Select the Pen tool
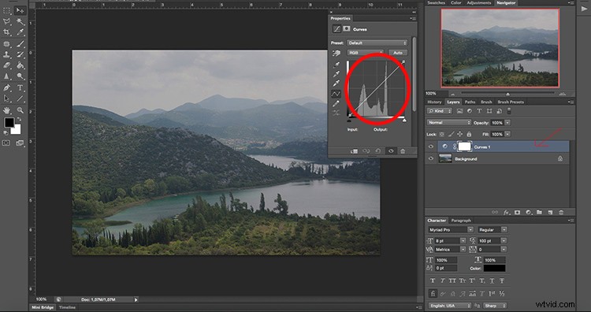This screenshot has width=591, height=312. coord(7,87)
